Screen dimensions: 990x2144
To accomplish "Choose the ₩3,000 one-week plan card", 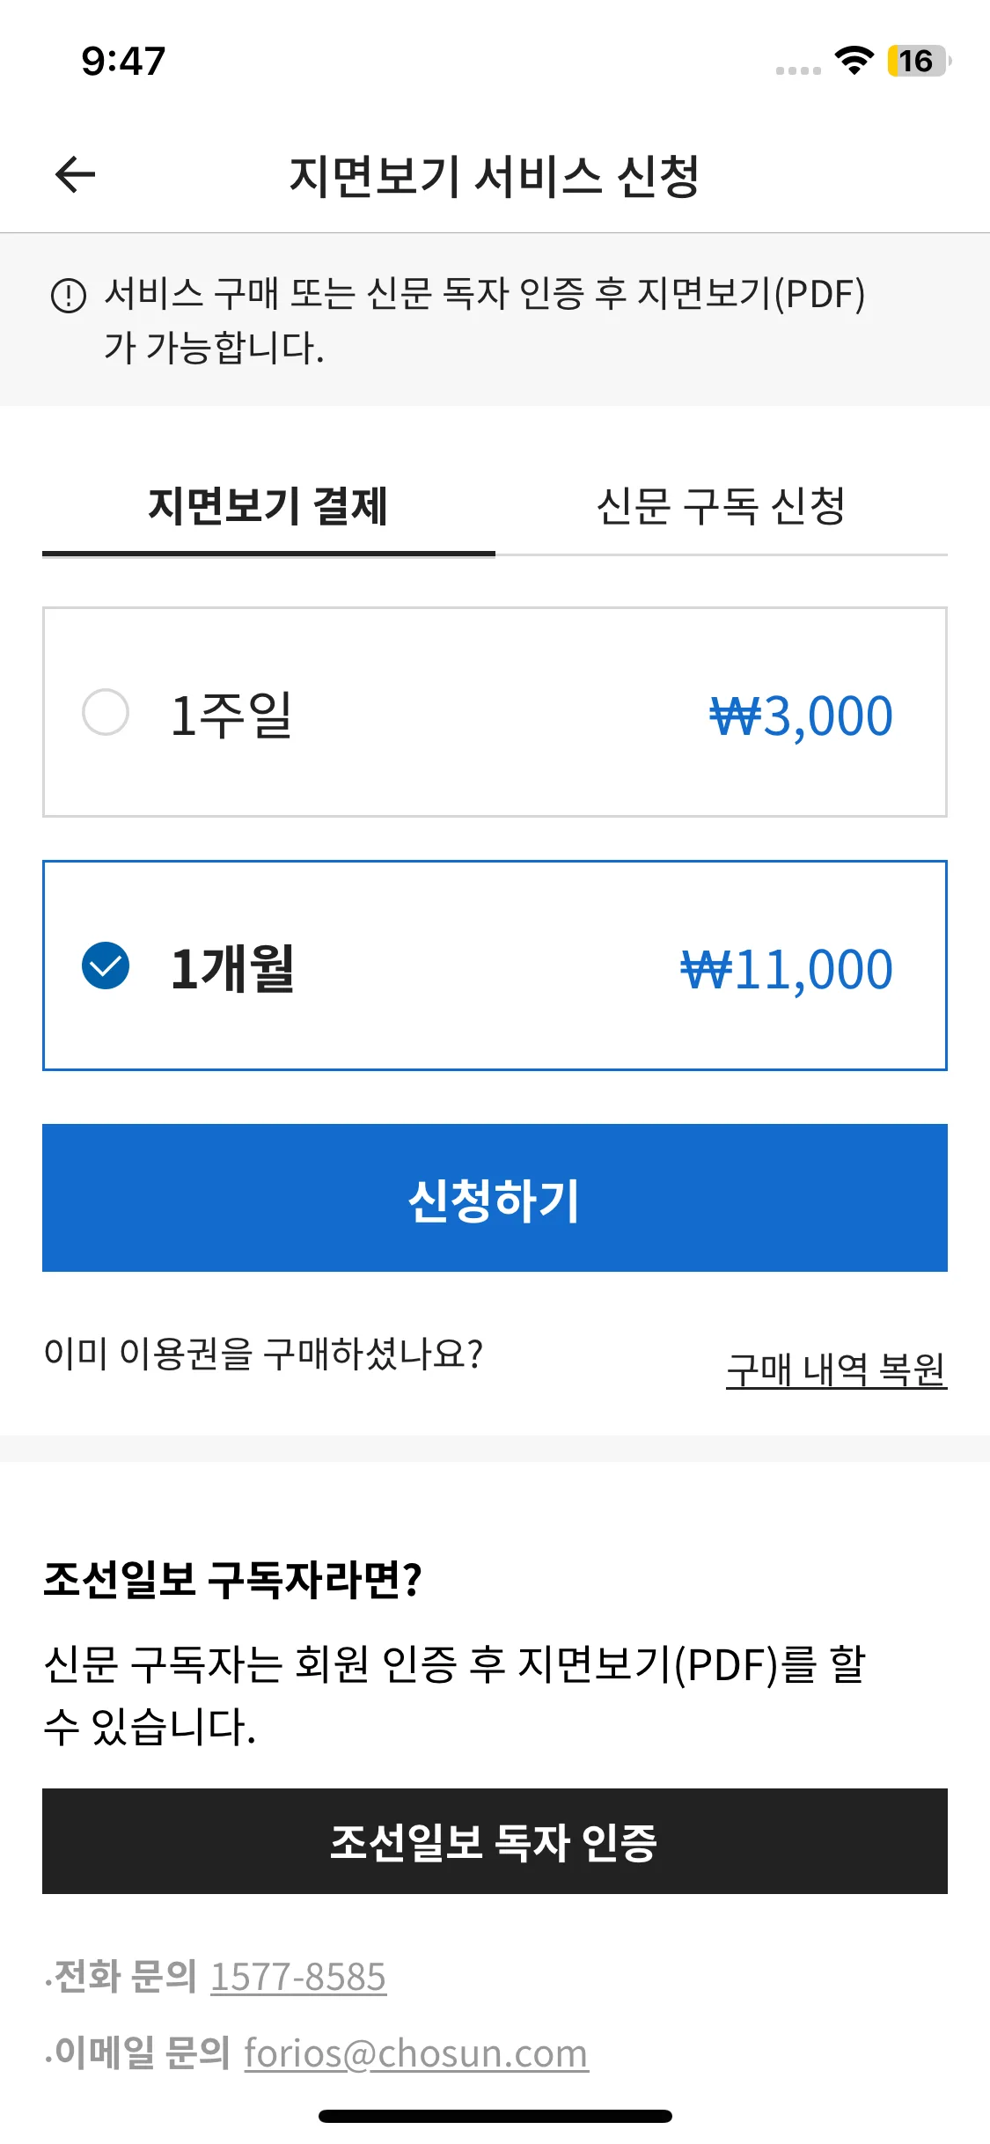I will click(x=495, y=712).
